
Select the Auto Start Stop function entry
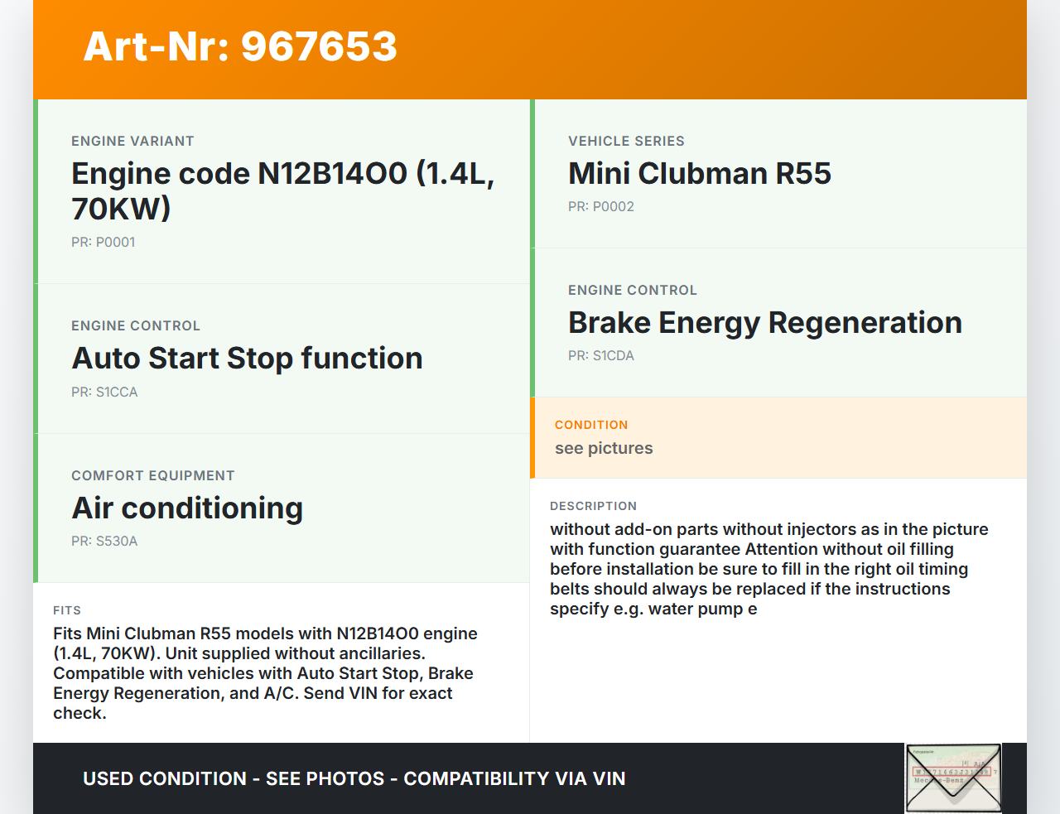click(x=247, y=358)
